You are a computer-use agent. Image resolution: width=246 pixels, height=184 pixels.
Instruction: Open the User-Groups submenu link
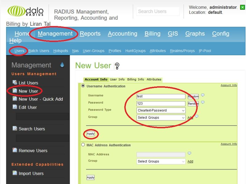pyautogui.click(x=93, y=51)
